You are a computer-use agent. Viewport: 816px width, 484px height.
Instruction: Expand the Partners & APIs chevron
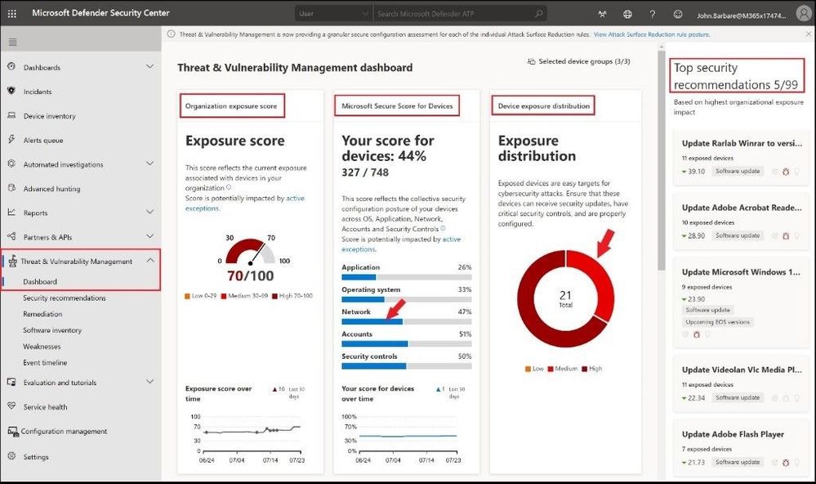coord(149,236)
